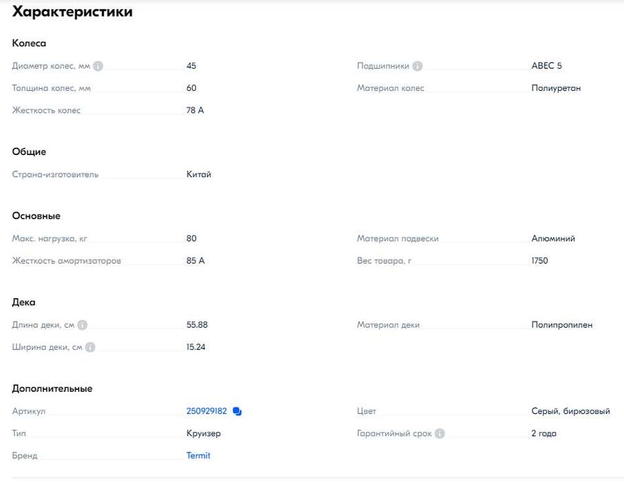The width and height of the screenshot is (624, 482).
Task: Click the Общие section title
Action: (29, 151)
